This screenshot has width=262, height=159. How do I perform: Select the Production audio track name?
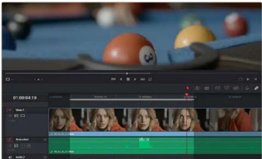pos(22,140)
